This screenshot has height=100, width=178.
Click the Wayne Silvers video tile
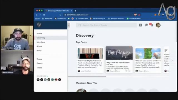pos(17,62)
